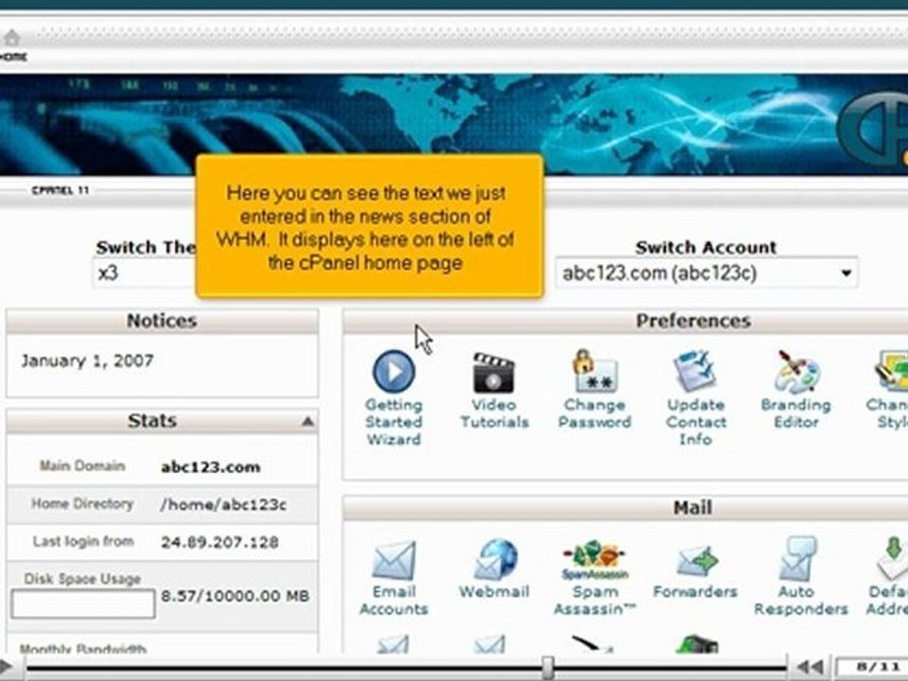This screenshot has width=908, height=681.
Task: Click the Webmail link text
Action: coord(494,592)
